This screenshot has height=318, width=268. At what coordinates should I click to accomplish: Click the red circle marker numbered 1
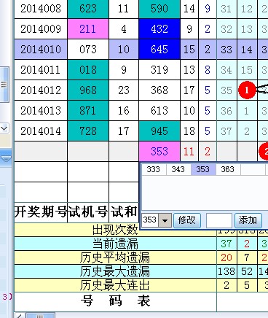coord(247,90)
